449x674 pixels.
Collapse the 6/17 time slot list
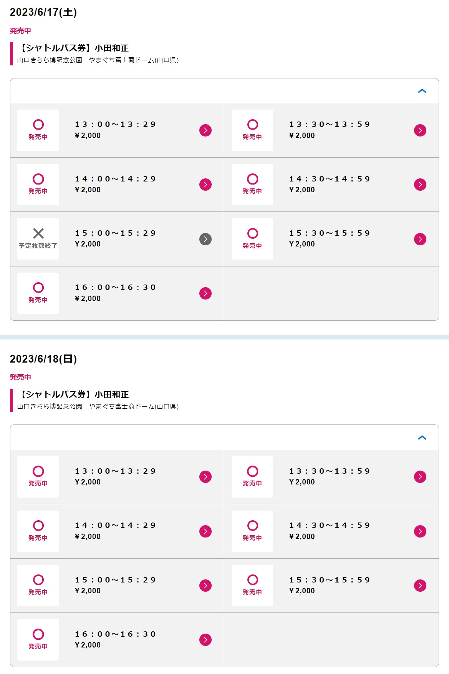[x=422, y=91]
